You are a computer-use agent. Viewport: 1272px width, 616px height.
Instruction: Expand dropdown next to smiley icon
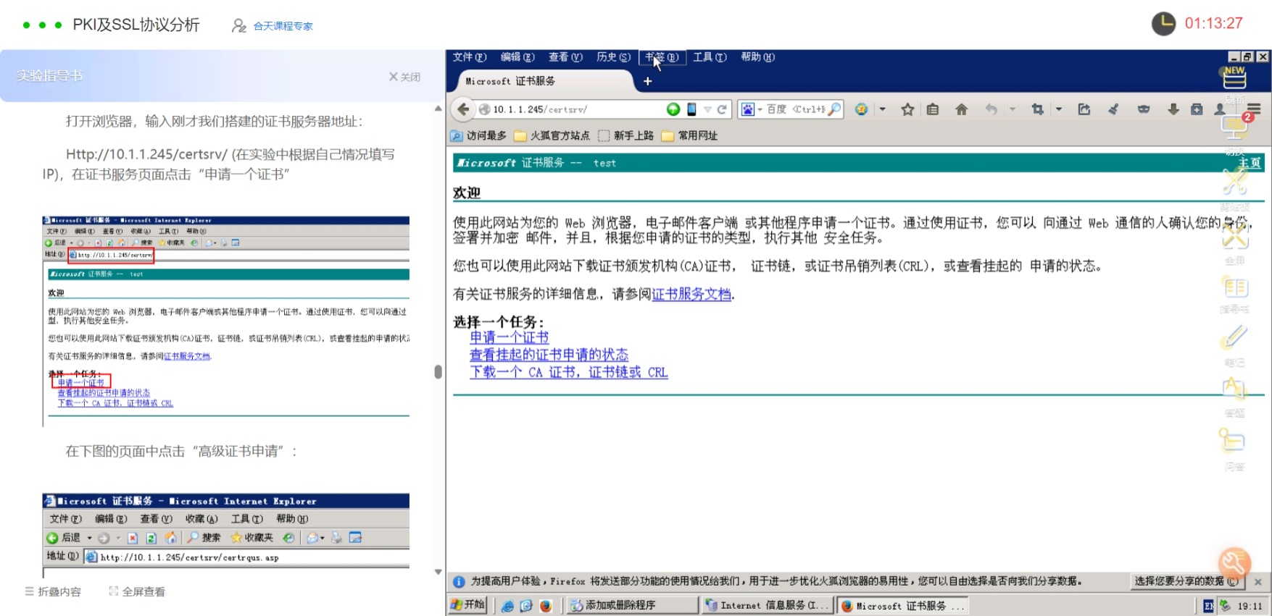[882, 109]
